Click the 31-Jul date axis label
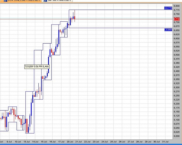Viewport: 182px width, 145px height. pyautogui.click(x=165, y=141)
